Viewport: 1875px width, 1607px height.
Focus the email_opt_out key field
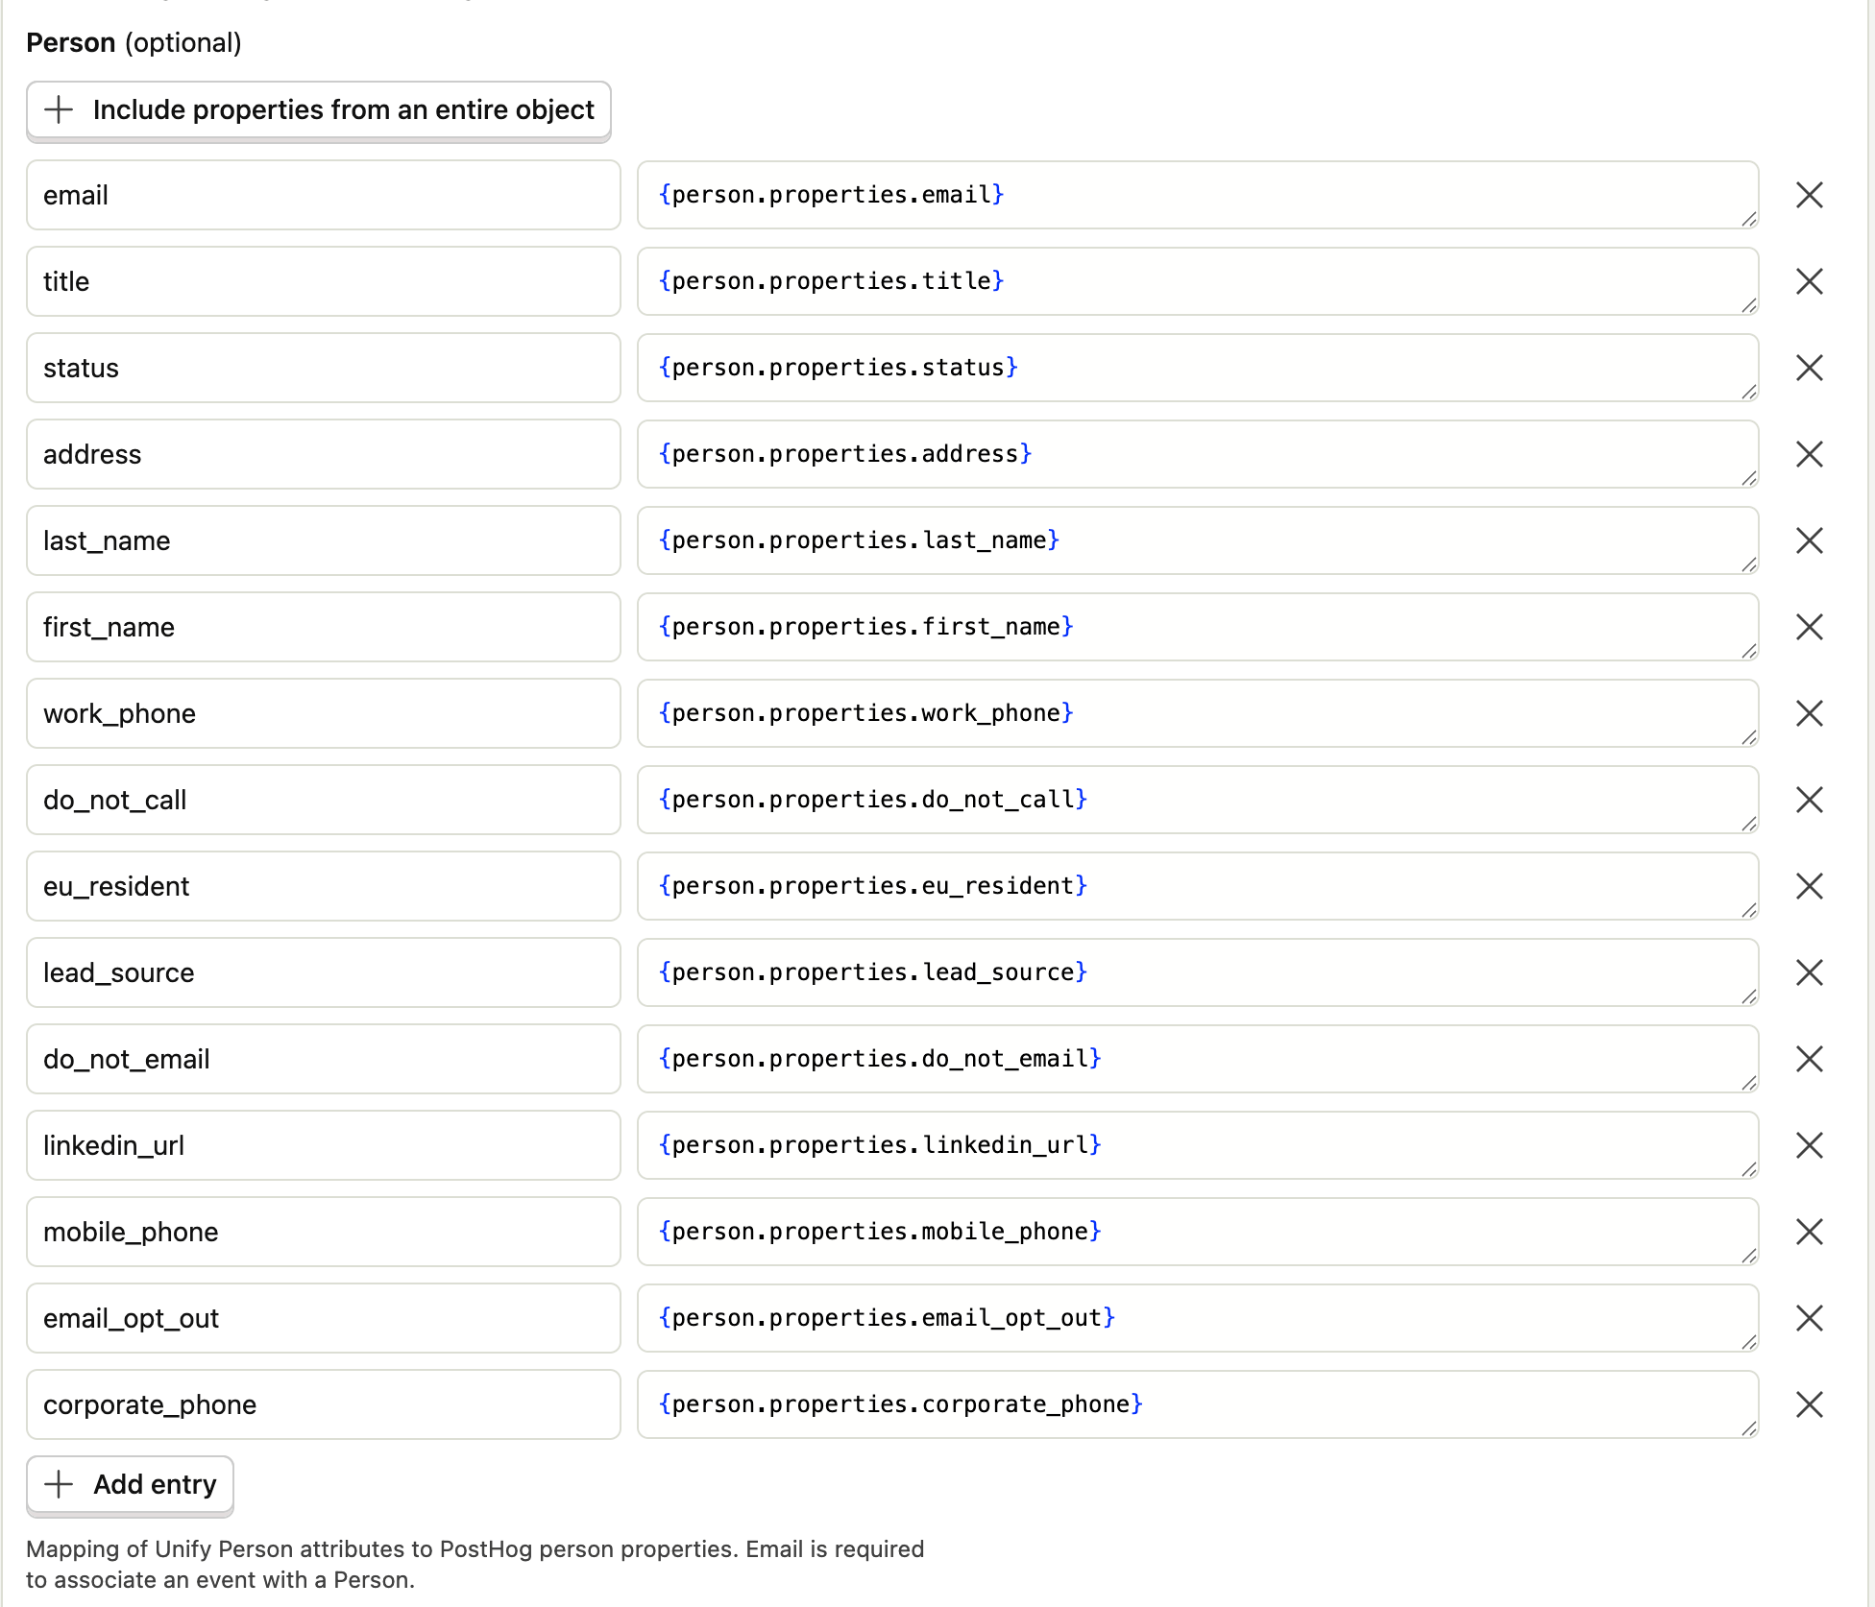[324, 1318]
